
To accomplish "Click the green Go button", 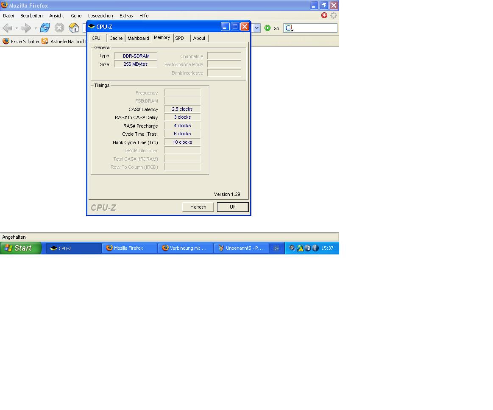I will pos(272,28).
